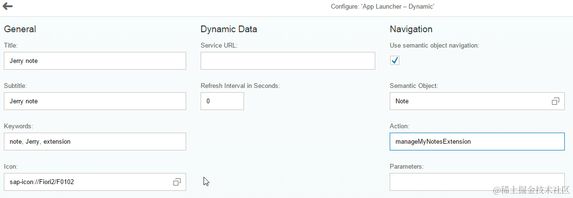
Task: Select the sap-icon://Fiori2/F0102 text field
Action: pos(87,182)
